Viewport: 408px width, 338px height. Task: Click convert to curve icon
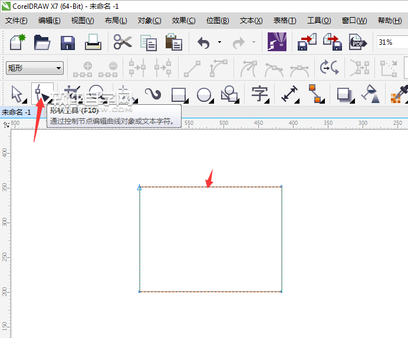point(219,68)
